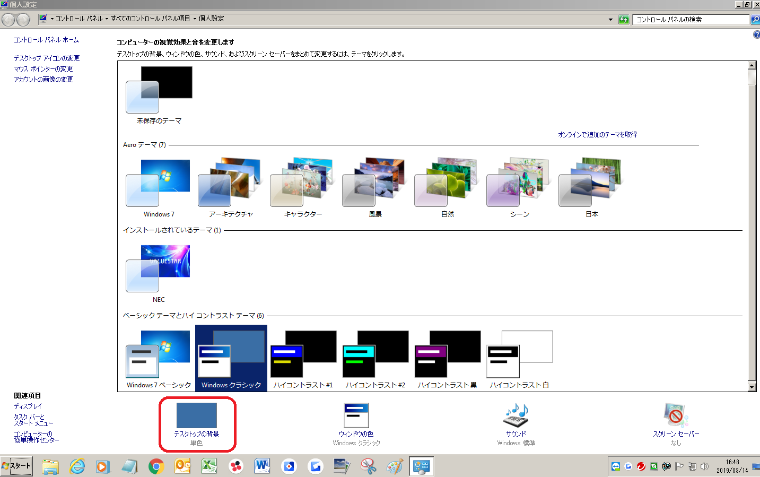Refresh the address bar
The width and height of the screenshot is (760, 477).
[624, 20]
